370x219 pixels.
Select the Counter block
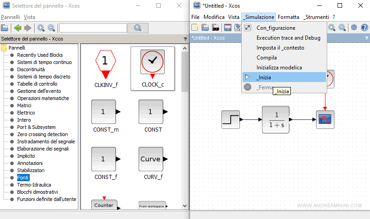pyautogui.click(x=106, y=204)
